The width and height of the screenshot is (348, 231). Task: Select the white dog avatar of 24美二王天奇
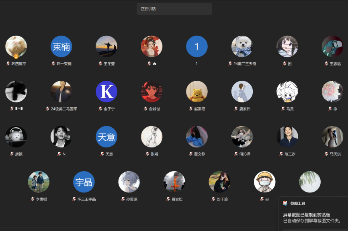coord(242,47)
